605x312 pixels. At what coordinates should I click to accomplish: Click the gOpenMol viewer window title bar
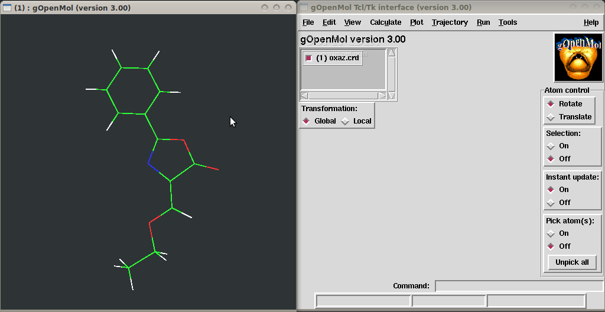click(148, 7)
